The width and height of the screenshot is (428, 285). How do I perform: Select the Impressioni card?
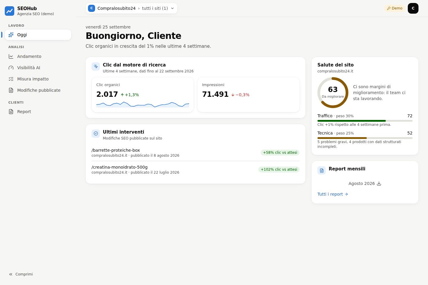(248, 95)
